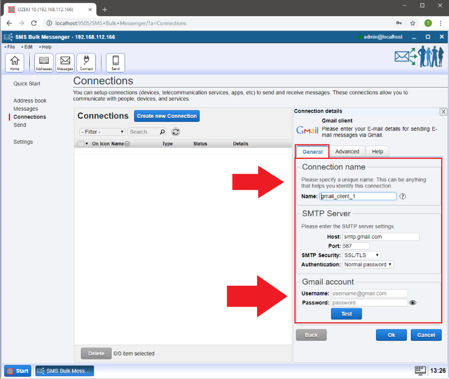The width and height of the screenshot is (449, 379).
Task: Click the Test button
Action: [346, 314]
